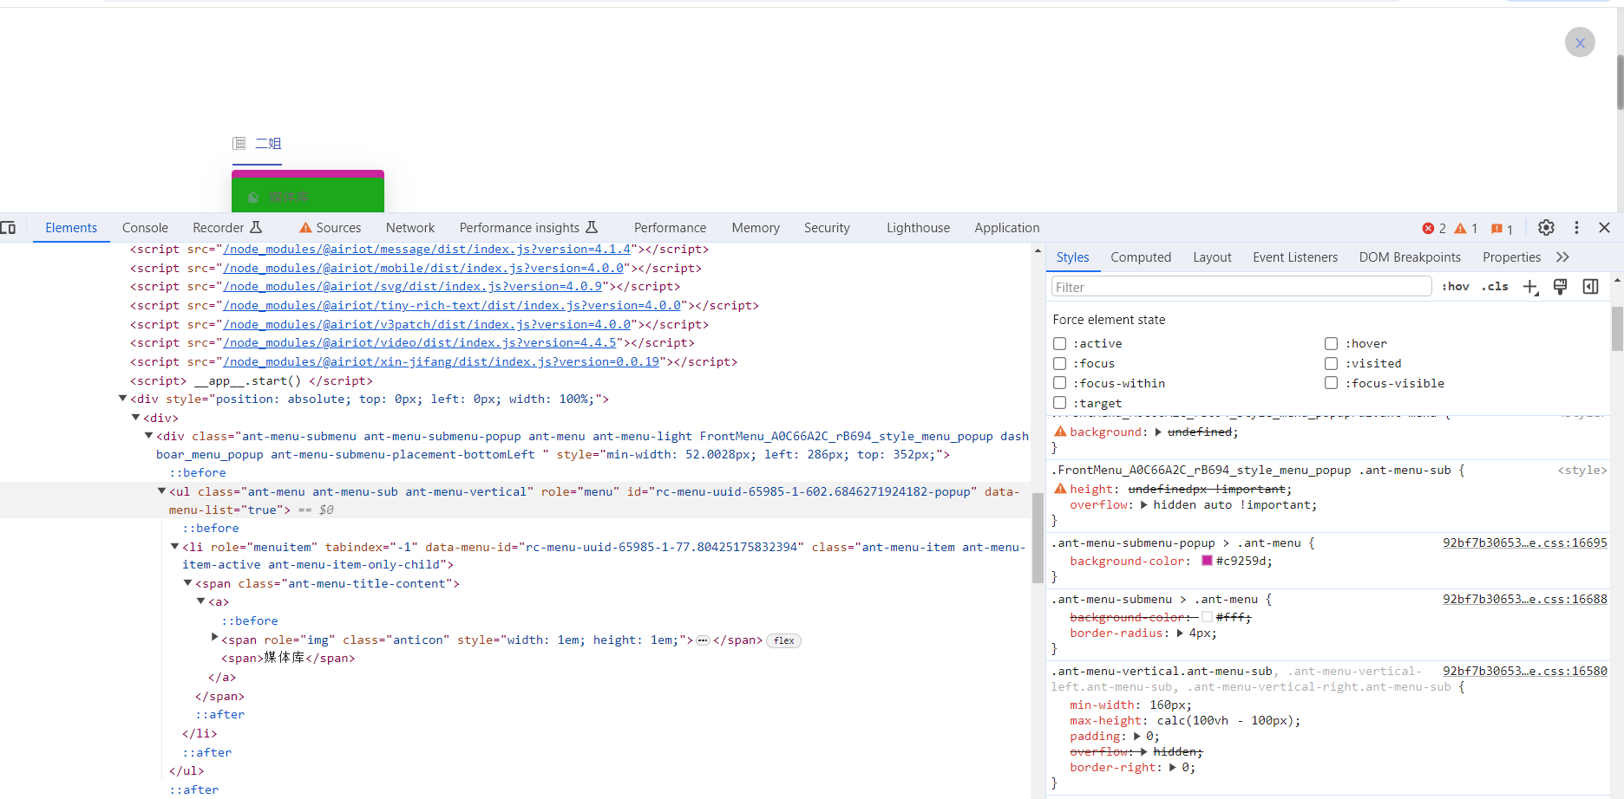Open the Application tab
Image resolution: width=1624 pixels, height=799 pixels.
click(x=1006, y=228)
